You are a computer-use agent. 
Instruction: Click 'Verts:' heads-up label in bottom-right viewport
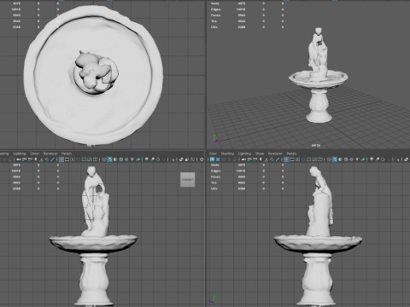click(215, 165)
